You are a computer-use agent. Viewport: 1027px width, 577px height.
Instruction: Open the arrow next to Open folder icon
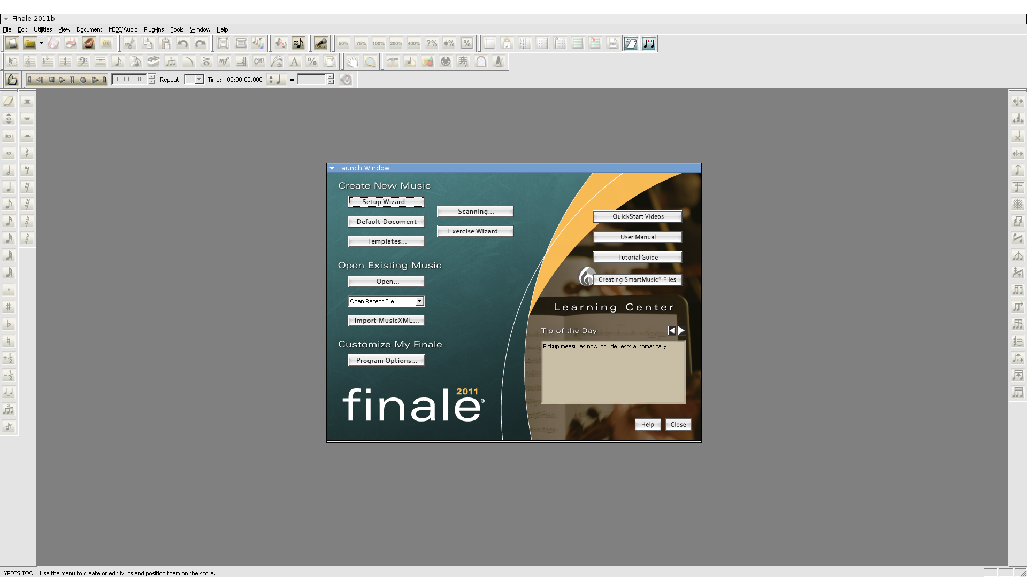pyautogui.click(x=41, y=44)
